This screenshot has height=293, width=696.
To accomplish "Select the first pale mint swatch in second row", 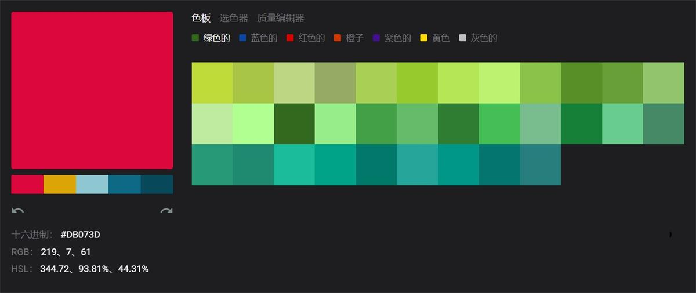I will pyautogui.click(x=212, y=124).
